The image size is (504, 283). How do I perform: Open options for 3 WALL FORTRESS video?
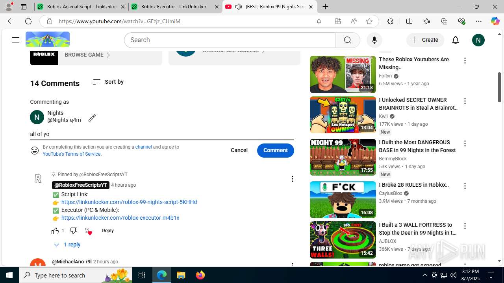pos(465,226)
